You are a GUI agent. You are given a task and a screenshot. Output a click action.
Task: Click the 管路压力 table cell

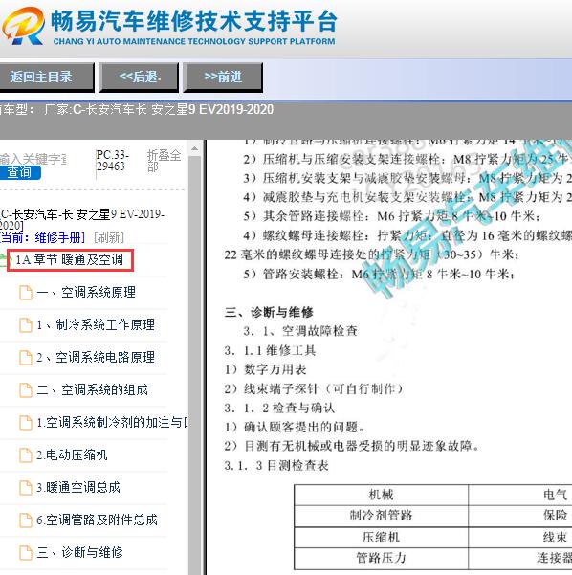tap(381, 558)
